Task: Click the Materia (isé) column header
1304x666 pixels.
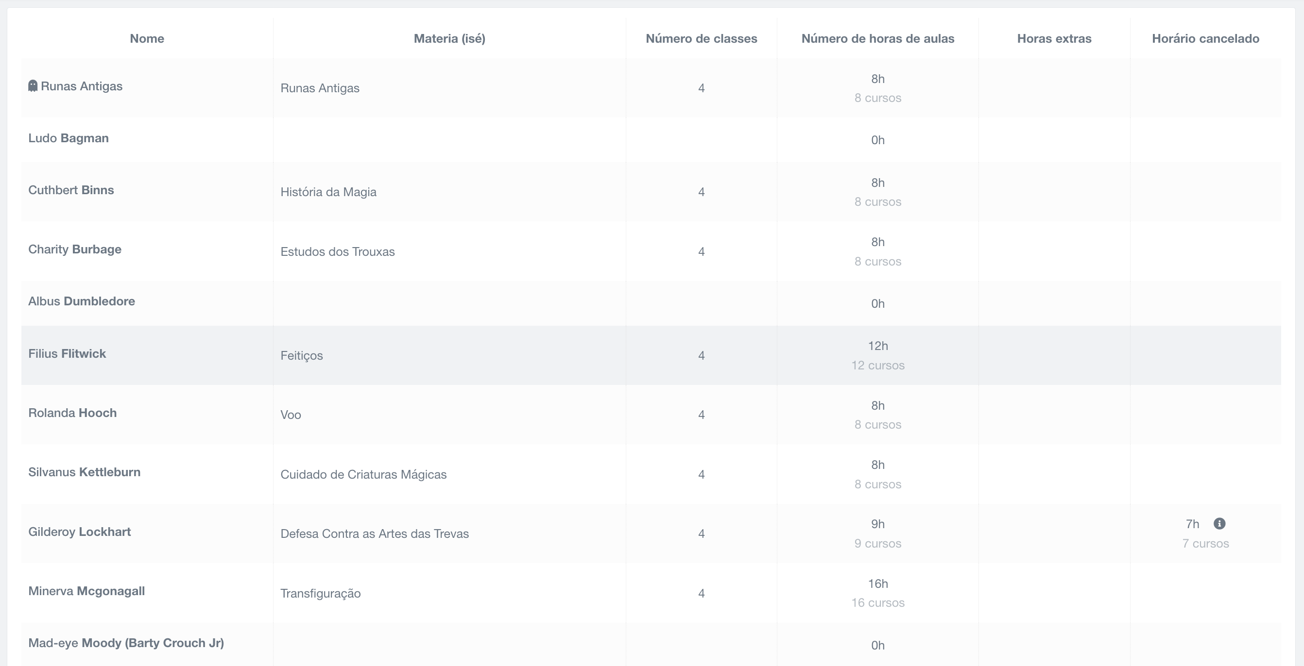Action: click(449, 38)
